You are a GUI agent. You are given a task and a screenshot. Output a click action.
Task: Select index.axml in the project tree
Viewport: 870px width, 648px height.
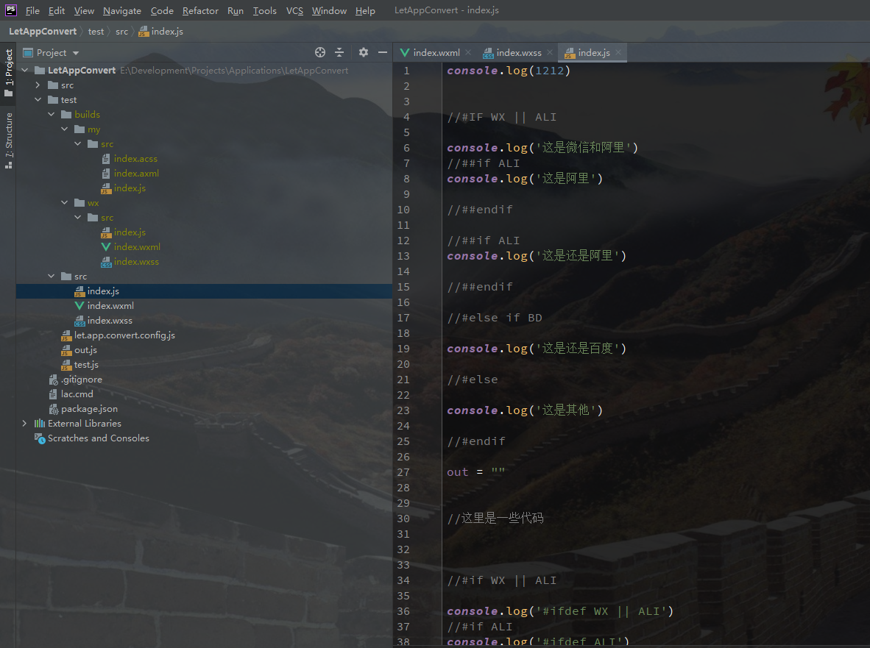[136, 174]
